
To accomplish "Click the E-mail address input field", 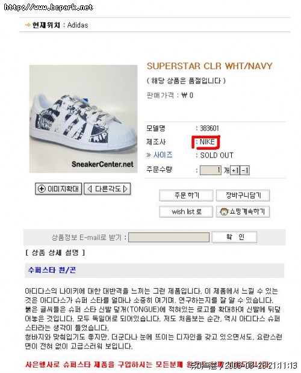I will click(x=169, y=237).
